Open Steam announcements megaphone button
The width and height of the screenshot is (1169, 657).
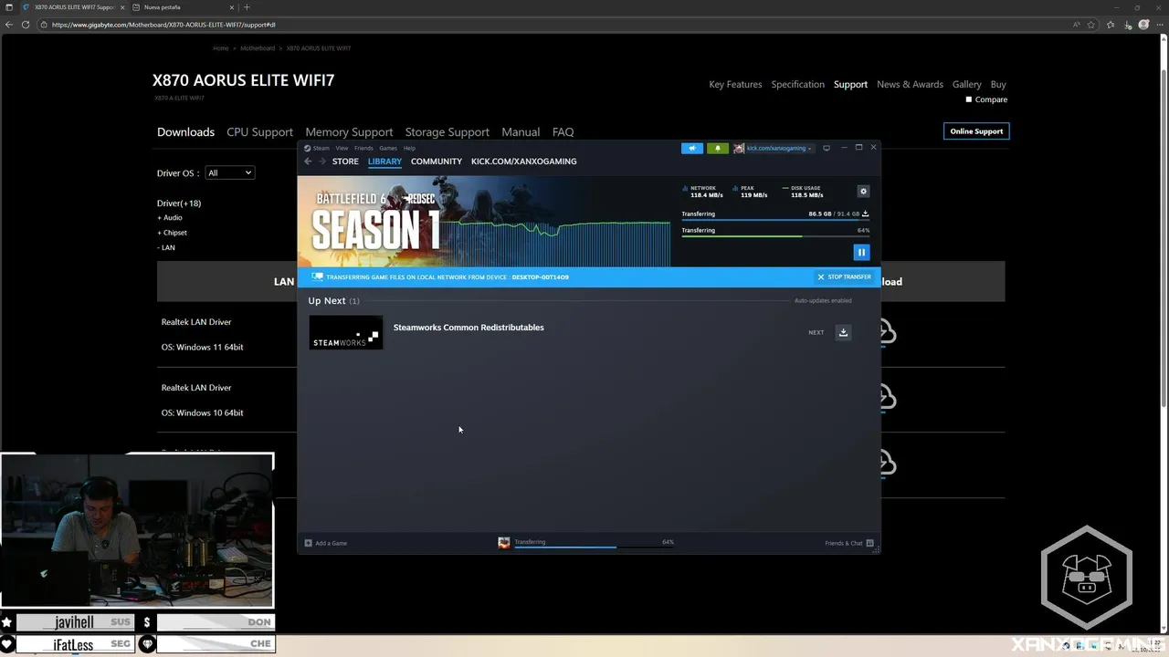691,148
